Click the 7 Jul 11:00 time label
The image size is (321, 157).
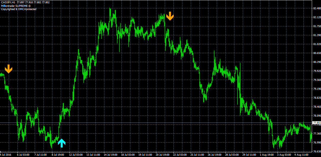click(x=41, y=155)
